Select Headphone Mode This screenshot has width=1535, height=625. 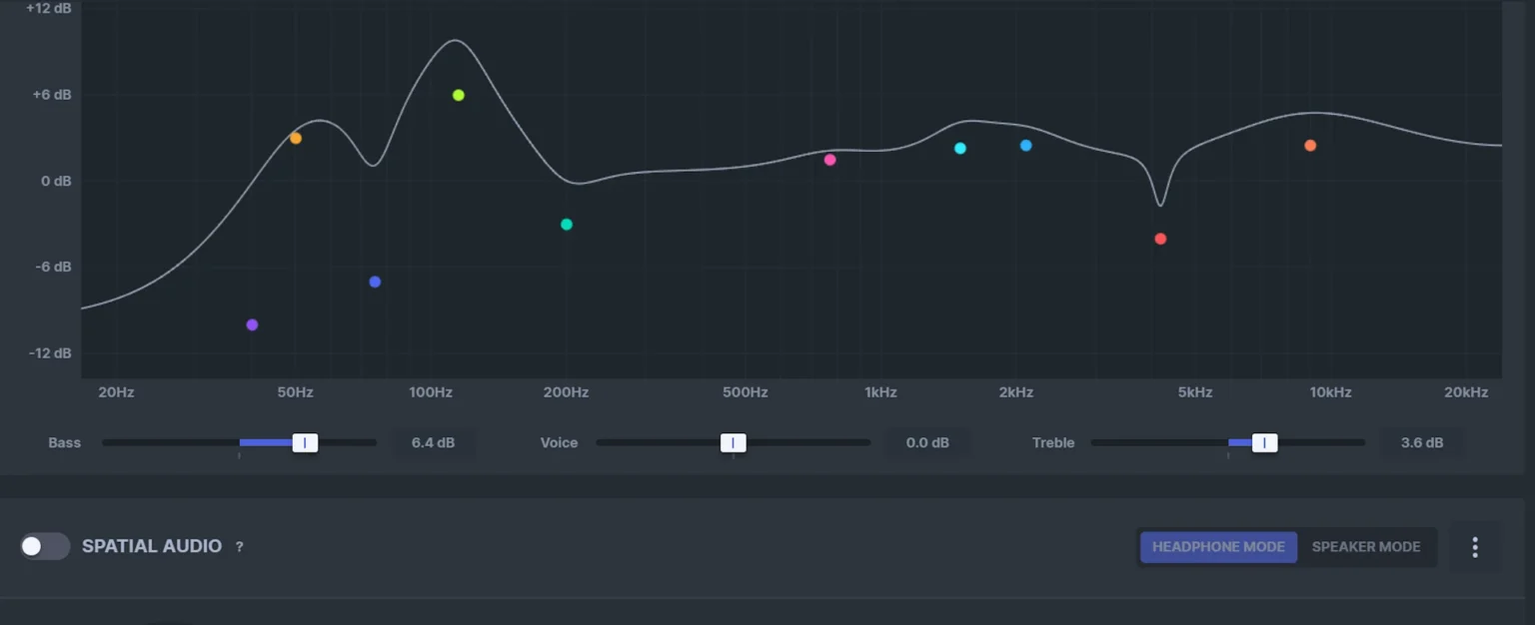[x=1218, y=546]
